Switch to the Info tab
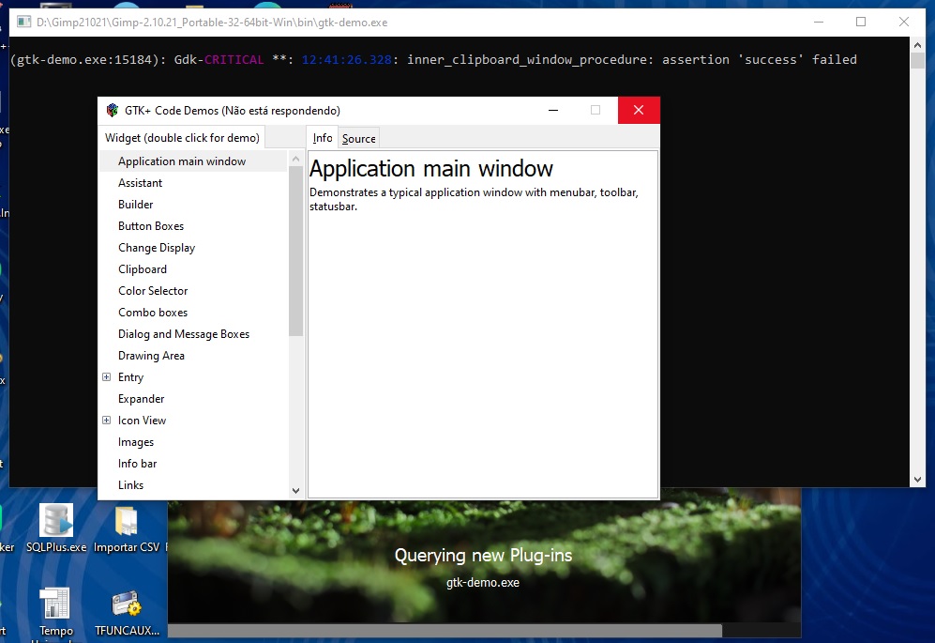Image resolution: width=935 pixels, height=643 pixels. point(323,138)
